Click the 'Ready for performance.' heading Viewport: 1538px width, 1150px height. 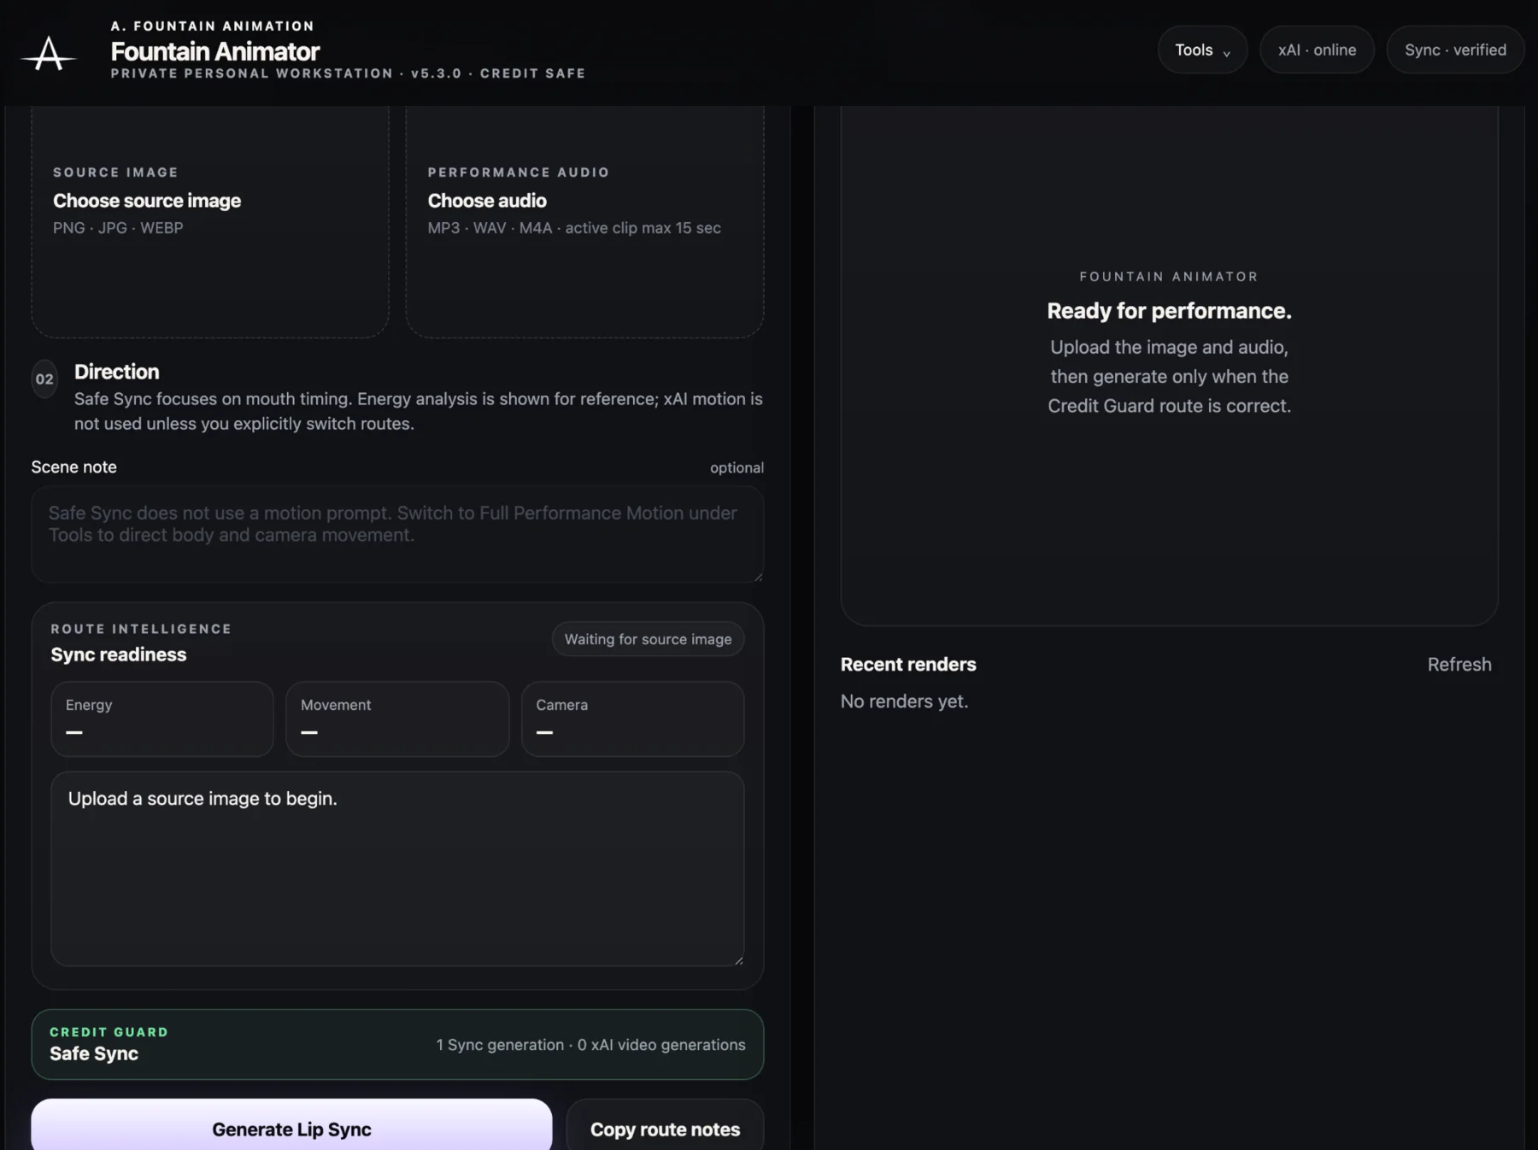pyautogui.click(x=1169, y=310)
